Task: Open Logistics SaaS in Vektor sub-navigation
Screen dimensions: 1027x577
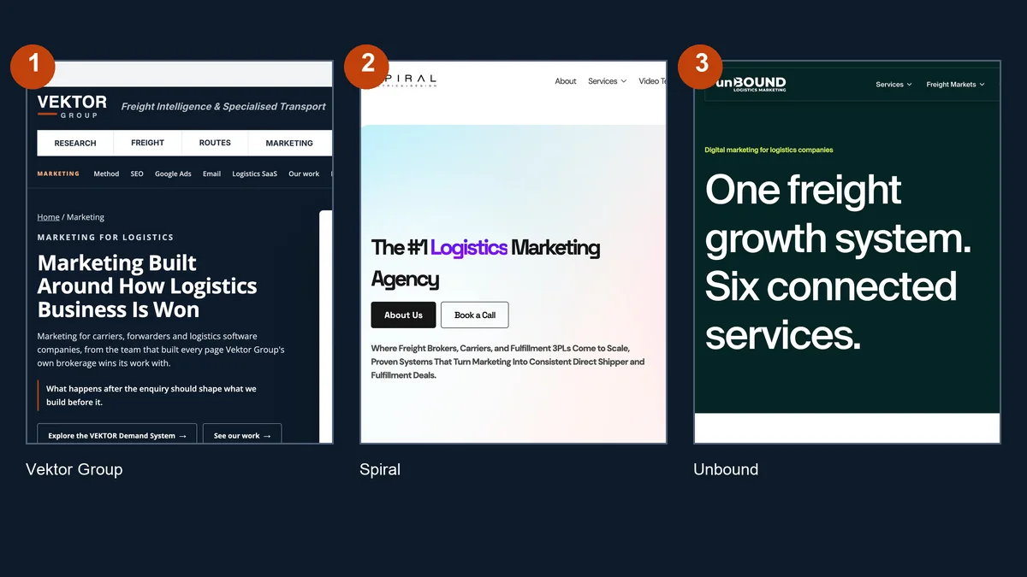Action: pos(255,174)
